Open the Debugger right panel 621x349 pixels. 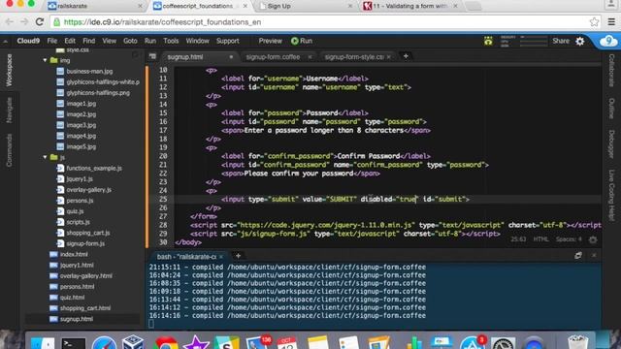(611, 144)
